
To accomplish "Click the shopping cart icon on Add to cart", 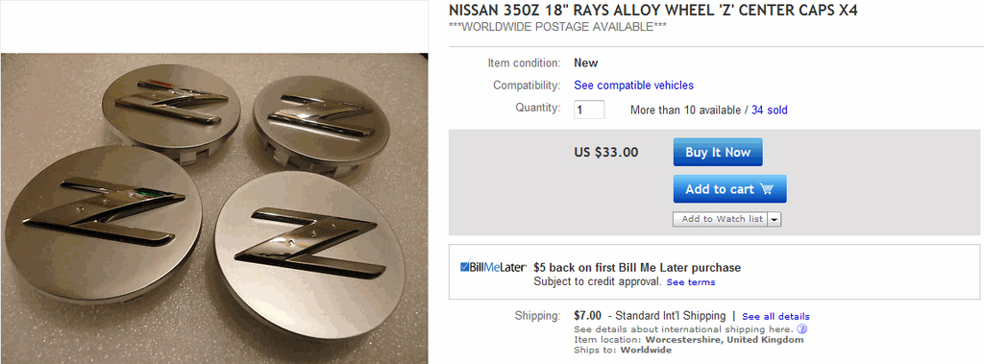I will 766,189.
